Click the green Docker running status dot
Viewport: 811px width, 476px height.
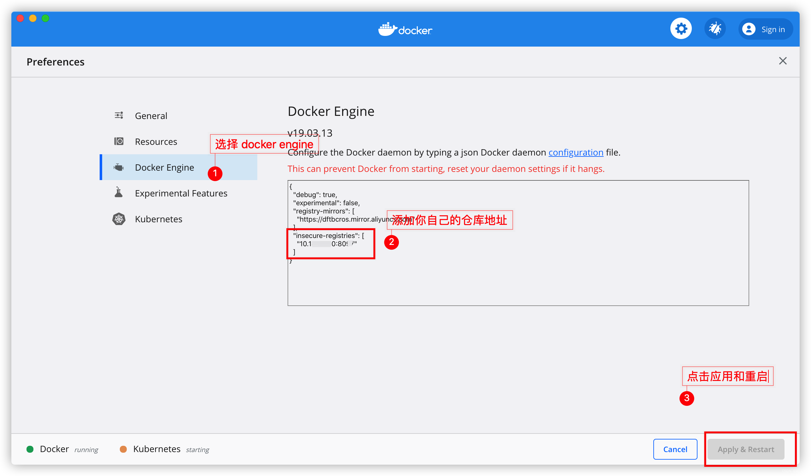click(x=30, y=449)
